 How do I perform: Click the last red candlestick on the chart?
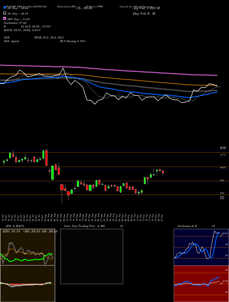pos(163,172)
